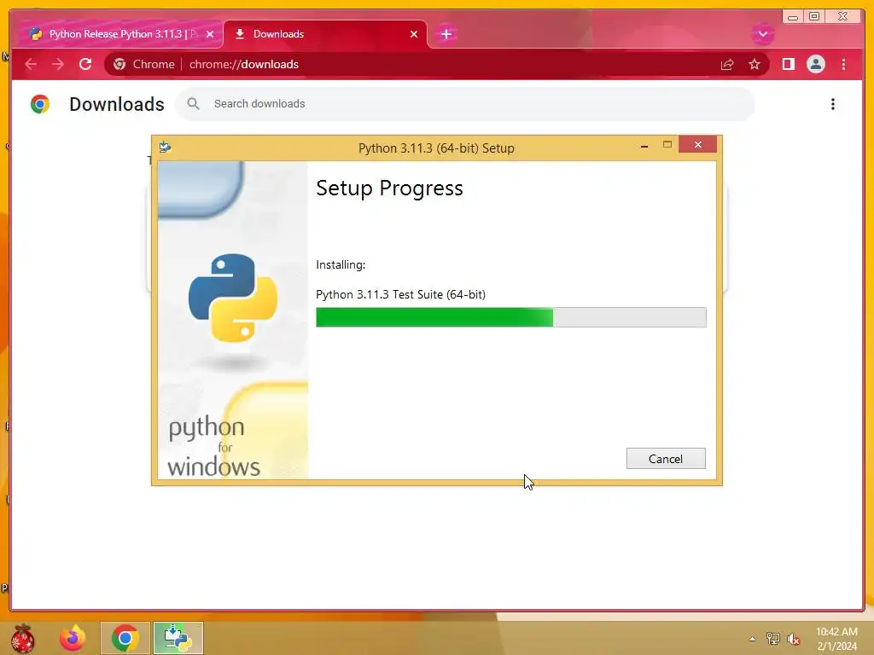Open the ornament start button on taskbar
This screenshot has width=874, height=655.
22,638
